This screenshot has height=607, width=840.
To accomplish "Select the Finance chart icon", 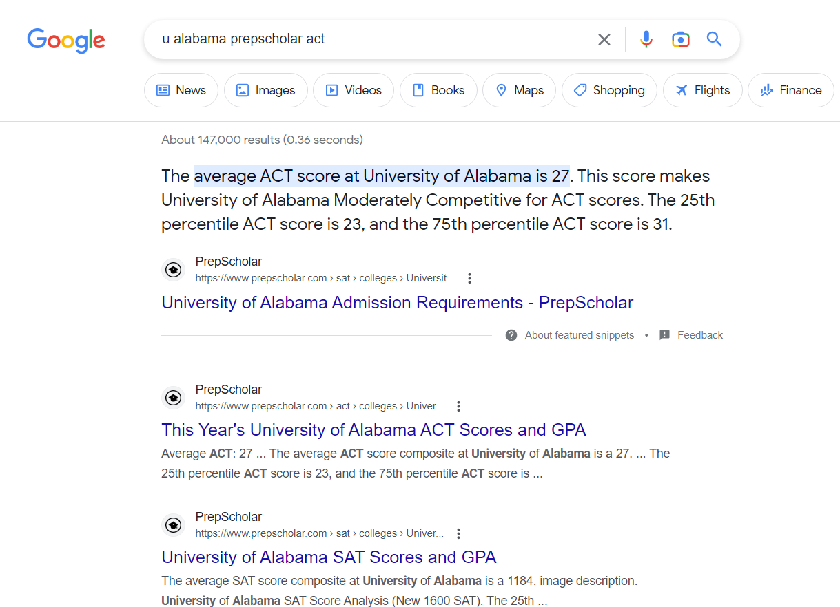I will 766,89.
